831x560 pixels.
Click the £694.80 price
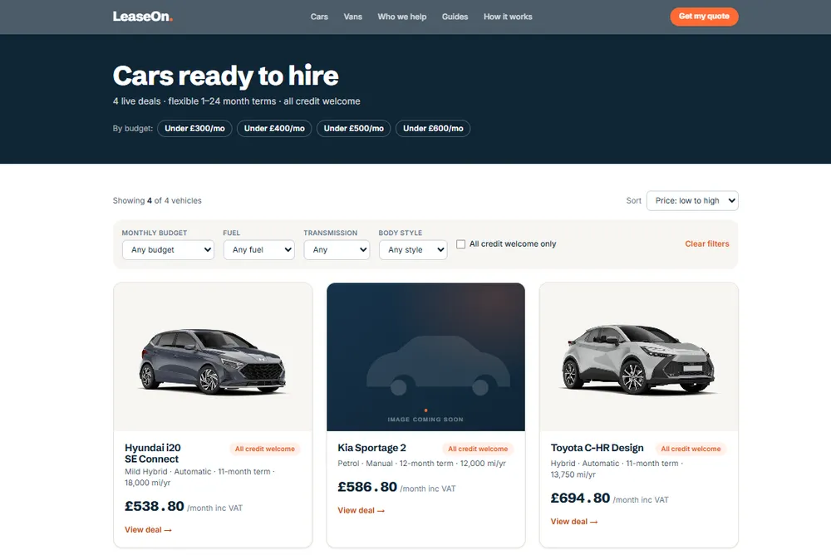click(580, 498)
